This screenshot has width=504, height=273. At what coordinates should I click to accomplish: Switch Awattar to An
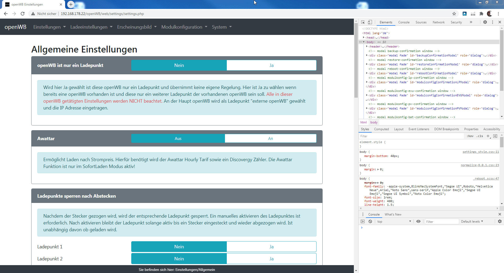click(270, 139)
